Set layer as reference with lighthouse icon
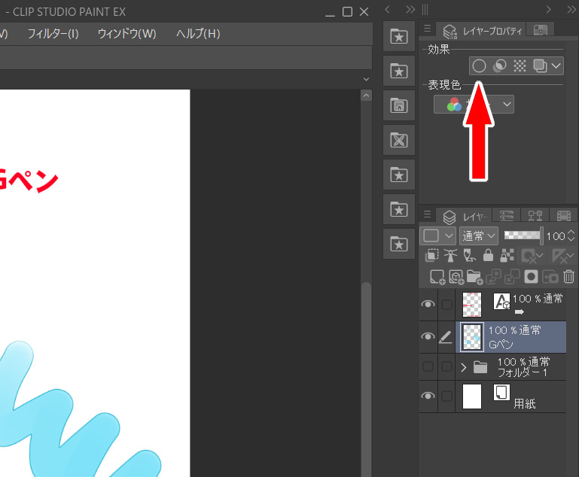The width and height of the screenshot is (579, 477). pos(450,256)
